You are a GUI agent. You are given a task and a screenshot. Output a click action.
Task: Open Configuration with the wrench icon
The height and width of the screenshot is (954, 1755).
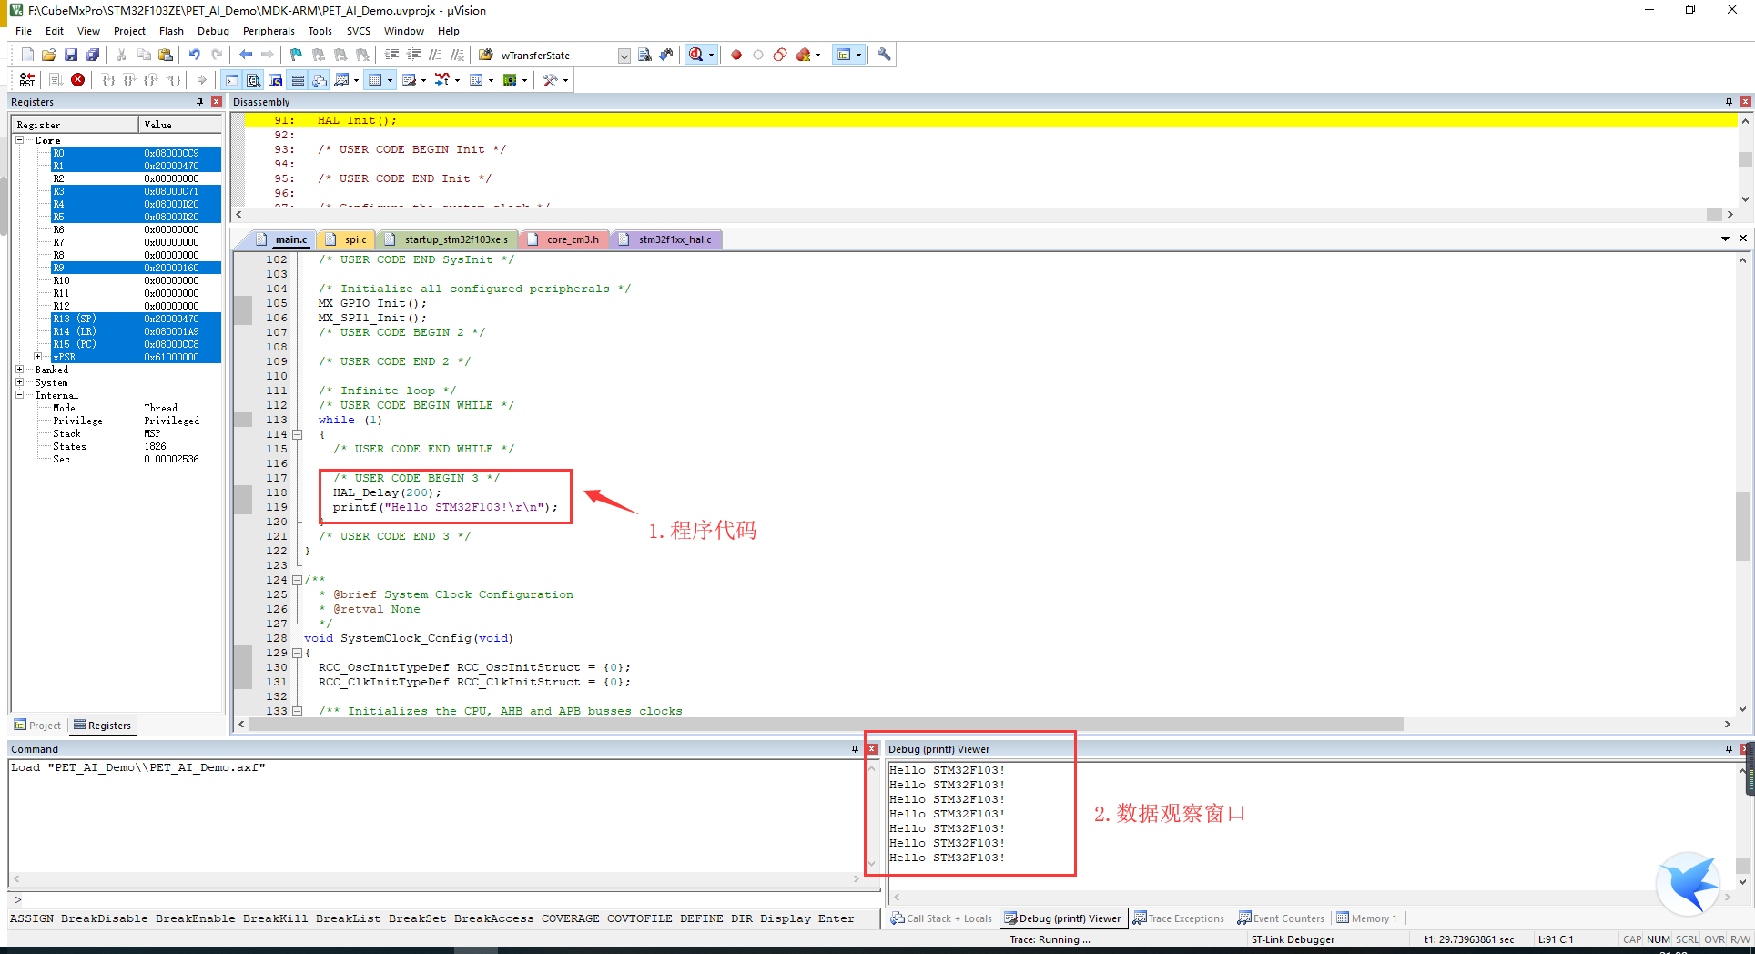pos(884,55)
